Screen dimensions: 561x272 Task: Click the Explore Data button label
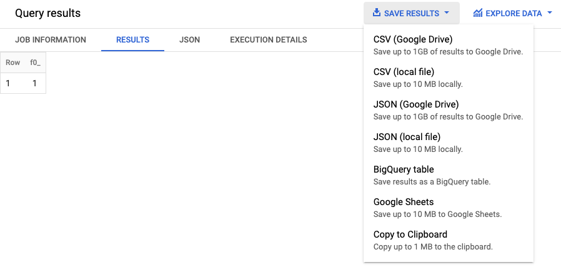coord(513,13)
